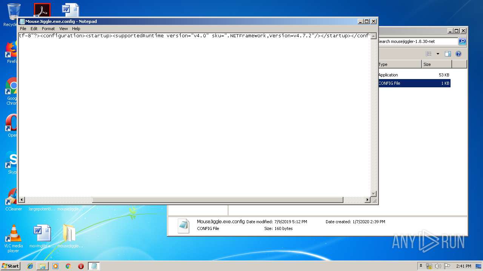Open Notepad File menu
483x271 pixels.
23,29
